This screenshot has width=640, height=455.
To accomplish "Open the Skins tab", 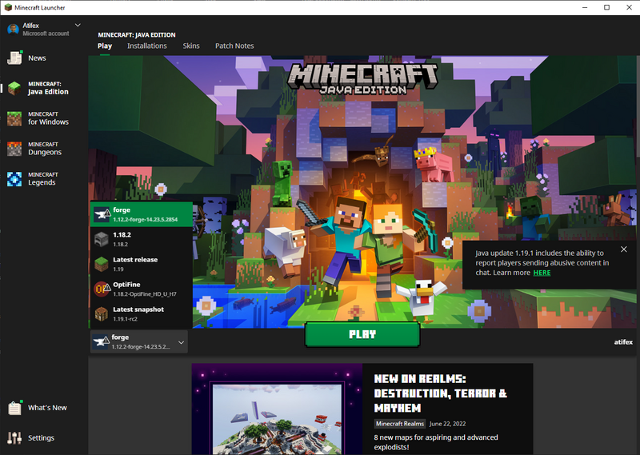I will tap(191, 46).
